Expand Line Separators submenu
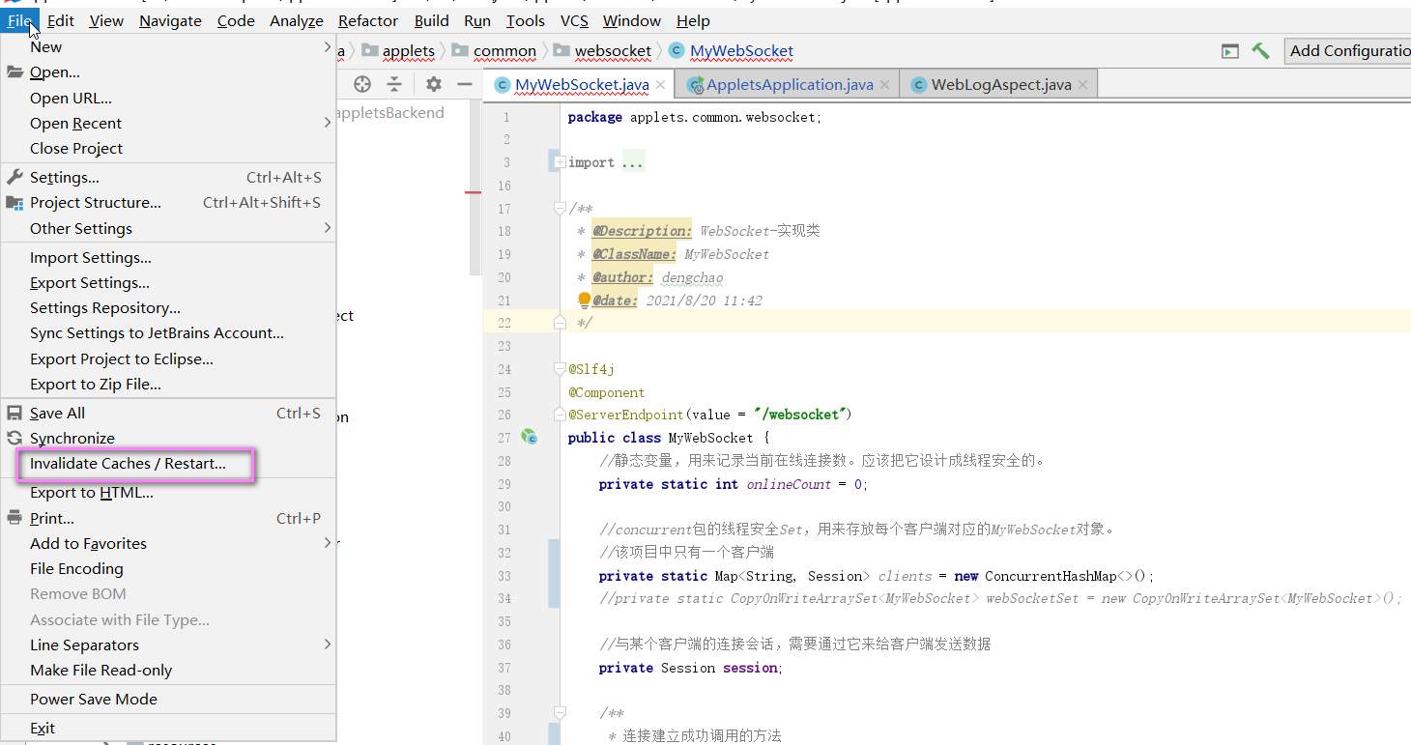The image size is (1411, 745). (x=168, y=645)
